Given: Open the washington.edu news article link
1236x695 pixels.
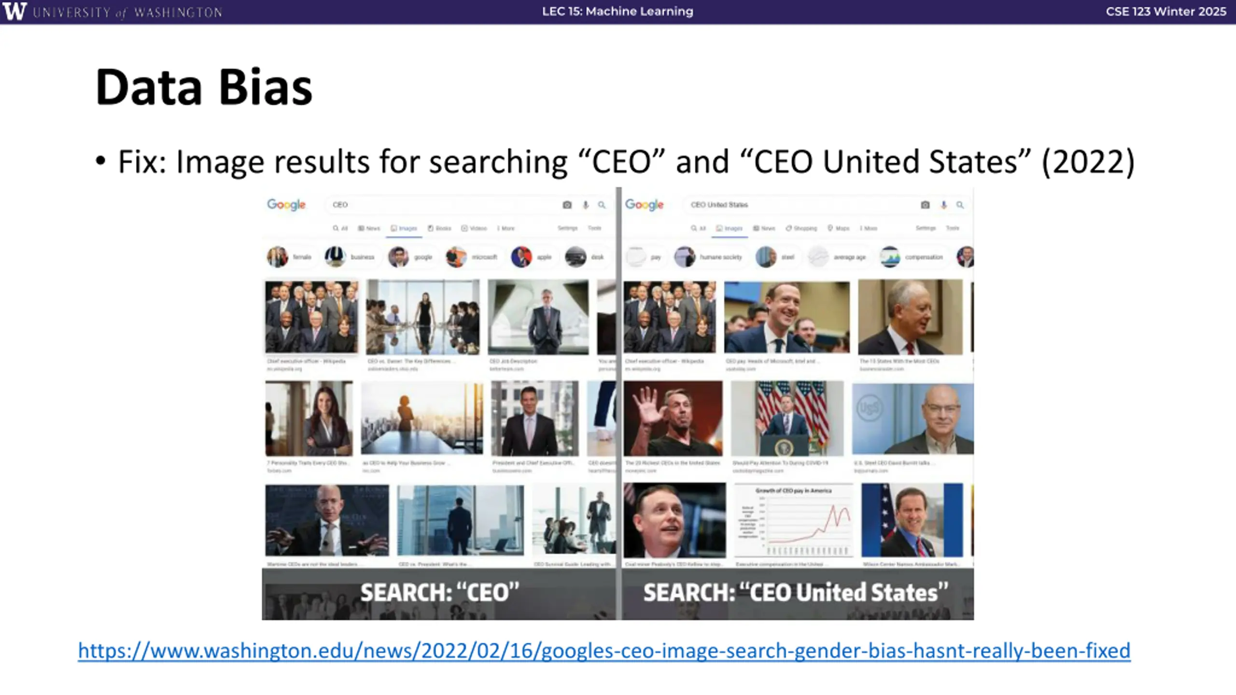Looking at the screenshot, I should pos(604,651).
